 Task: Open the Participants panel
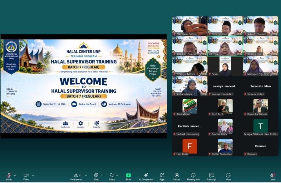coord(76,176)
